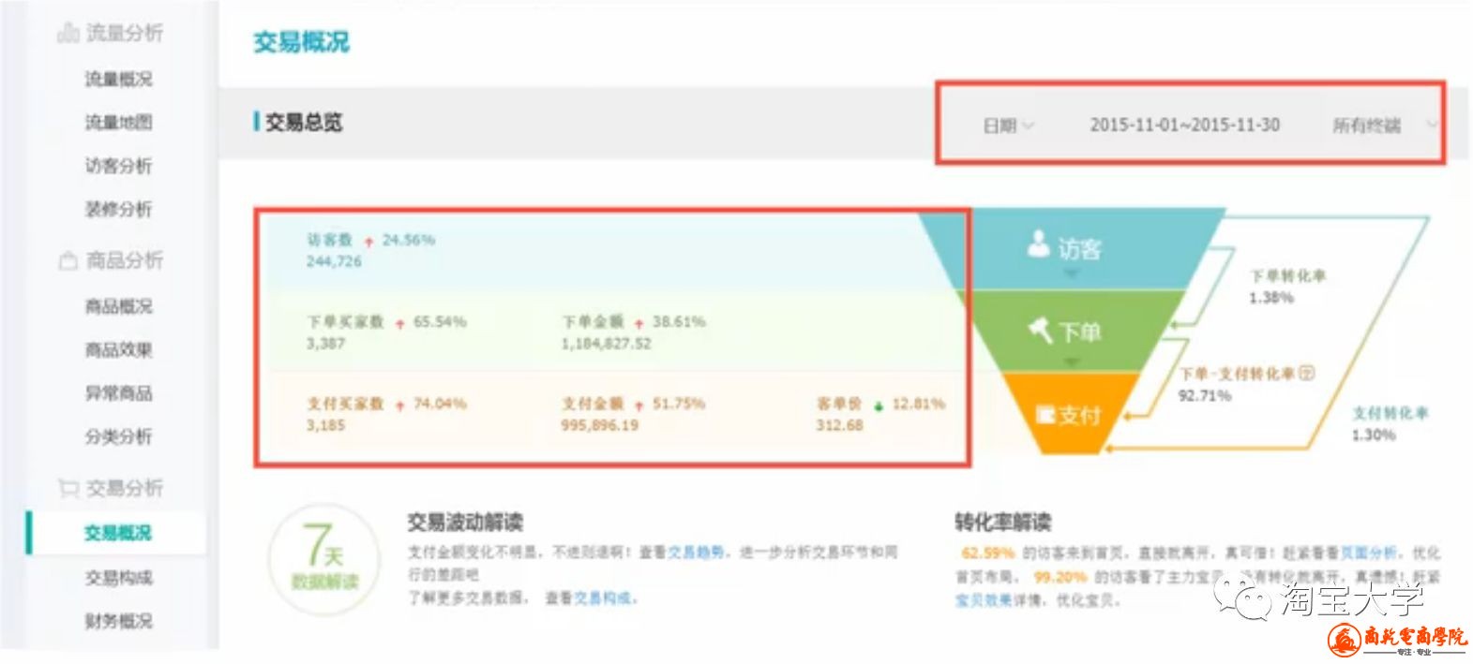1473x664 pixels.
Task: Click the 商品分析 bag icon
Action: pos(68,260)
